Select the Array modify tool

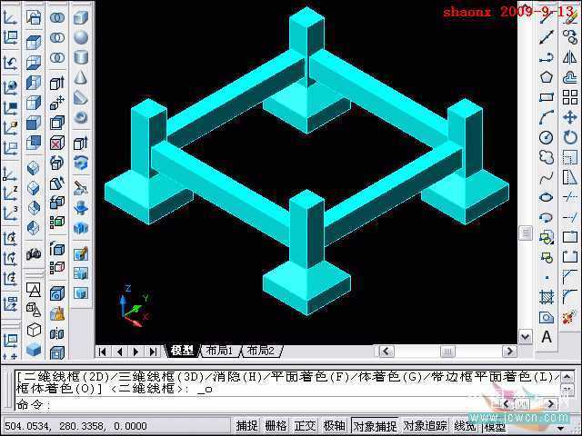[570, 97]
